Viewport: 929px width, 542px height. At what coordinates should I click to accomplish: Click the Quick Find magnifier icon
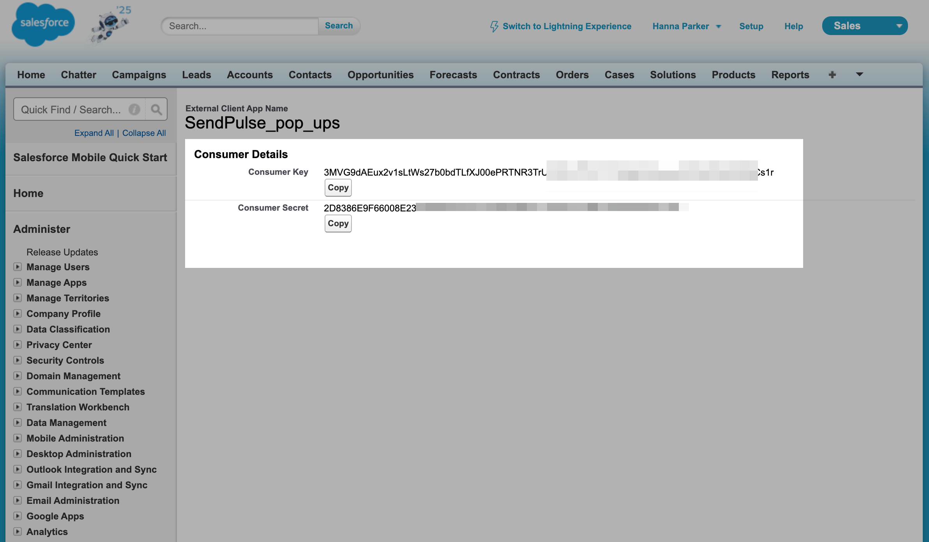[156, 109]
